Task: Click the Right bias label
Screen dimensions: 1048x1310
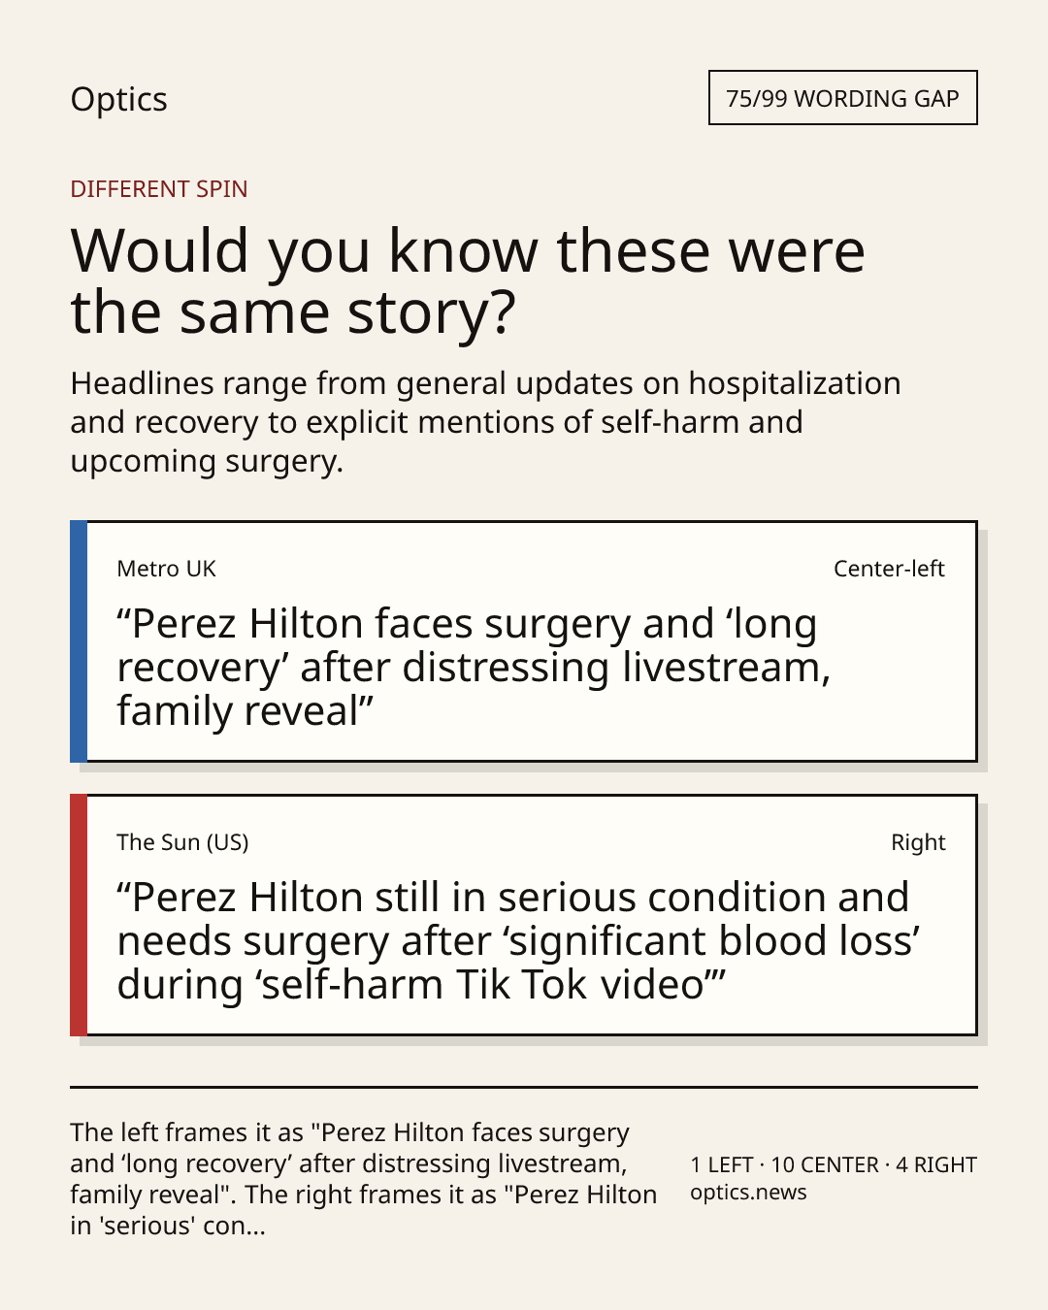Action: pyautogui.click(x=918, y=842)
